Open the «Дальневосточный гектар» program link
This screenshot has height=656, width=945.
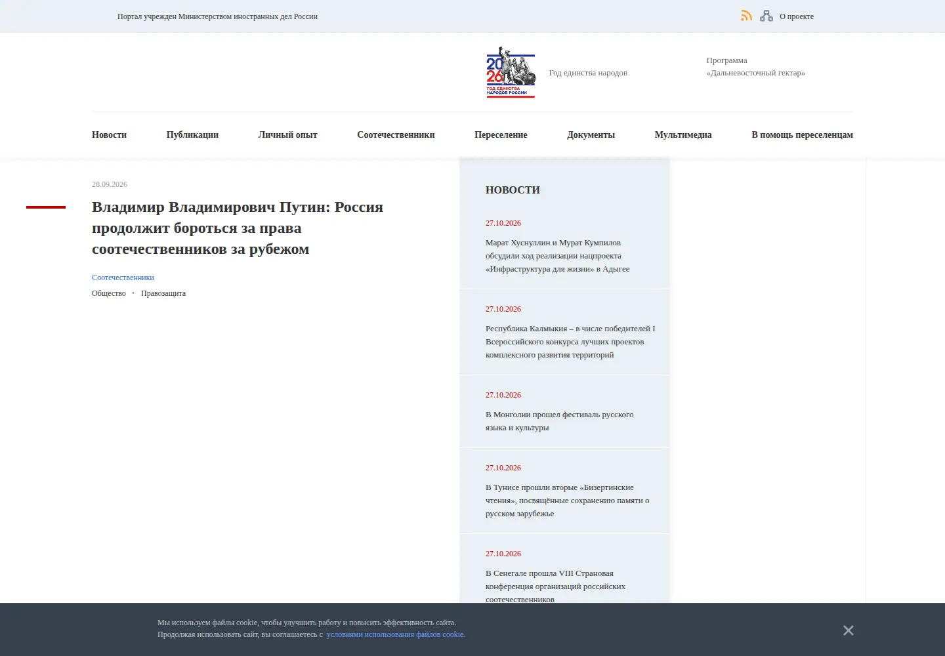pyautogui.click(x=756, y=66)
